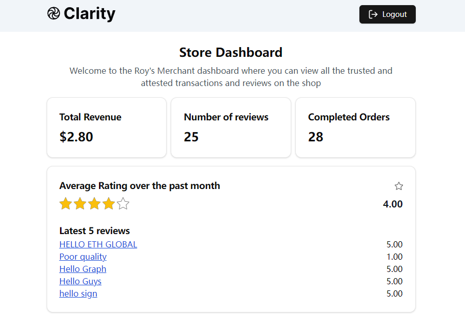Screen dimensions: 465x315
Task: Click the fourth gold rating star
Action: click(109, 204)
